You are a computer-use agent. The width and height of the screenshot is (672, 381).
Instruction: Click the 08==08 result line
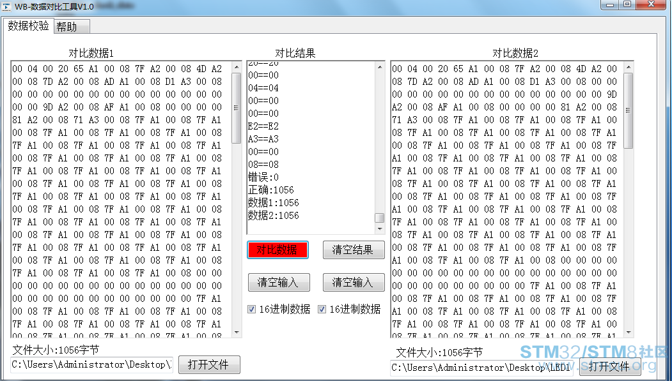(x=263, y=165)
